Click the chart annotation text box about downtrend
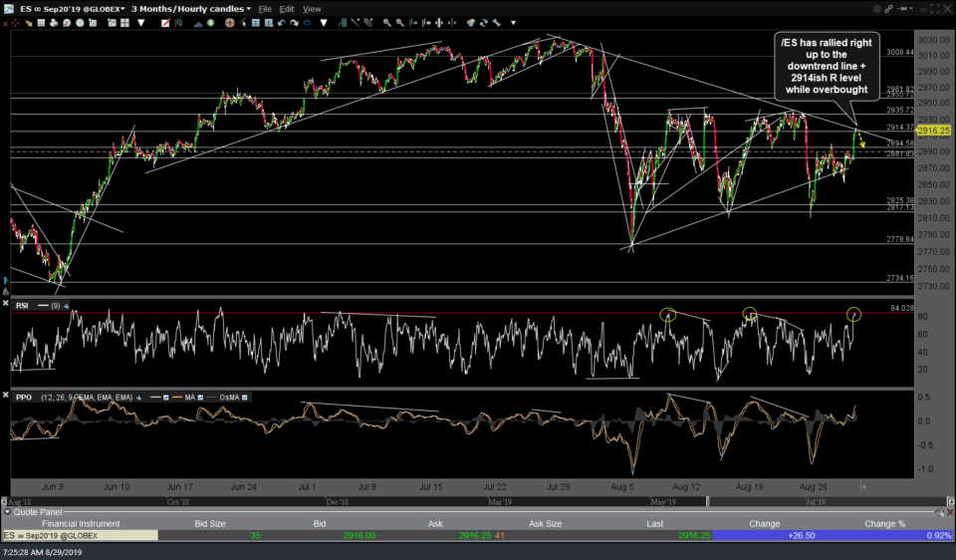The width and height of the screenshot is (956, 560). point(827,66)
